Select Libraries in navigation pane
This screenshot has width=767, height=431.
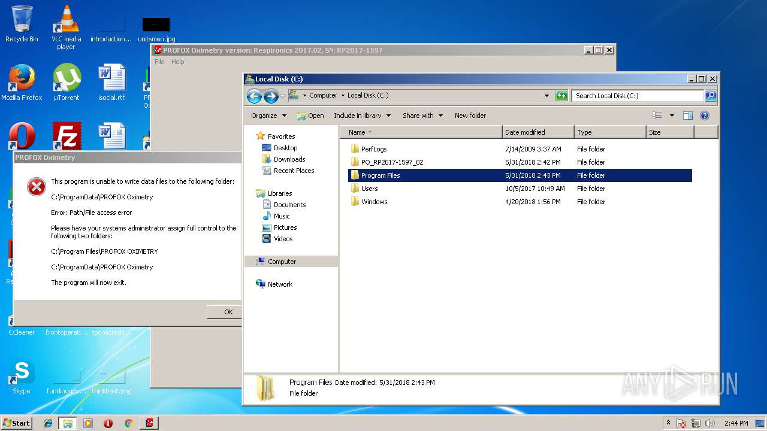click(x=274, y=193)
